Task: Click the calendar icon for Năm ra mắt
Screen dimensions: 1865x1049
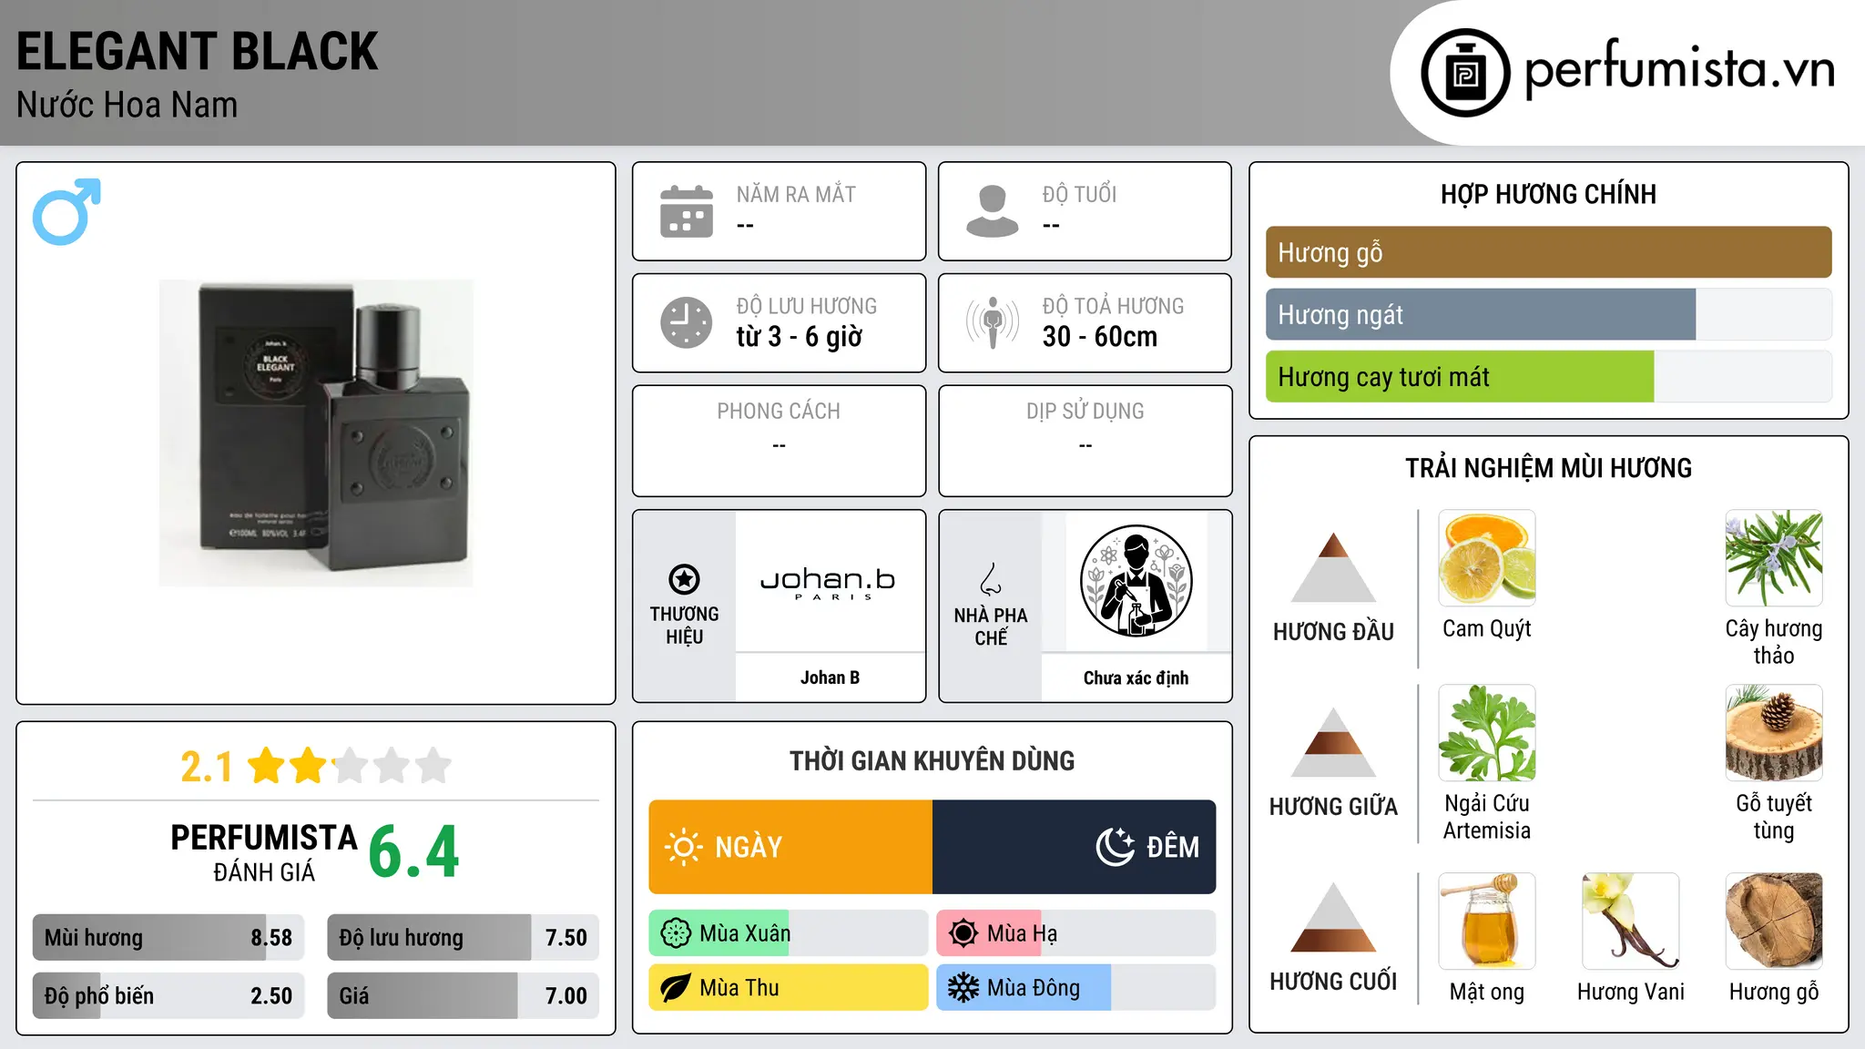Action: [x=687, y=211]
